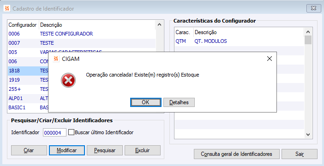The image size is (324, 166).
Task: Click scroll down arrow of Características list
Action: (x=308, y=135)
